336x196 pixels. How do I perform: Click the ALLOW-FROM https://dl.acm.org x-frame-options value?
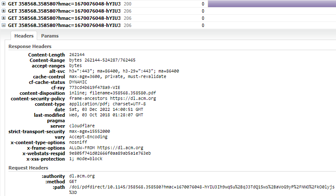(106, 148)
